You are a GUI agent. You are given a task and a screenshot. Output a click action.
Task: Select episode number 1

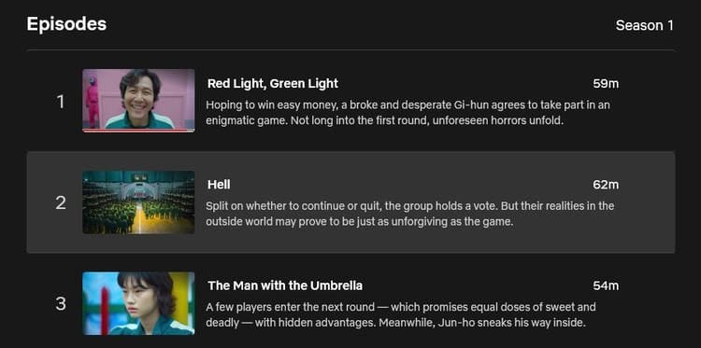coord(61,103)
